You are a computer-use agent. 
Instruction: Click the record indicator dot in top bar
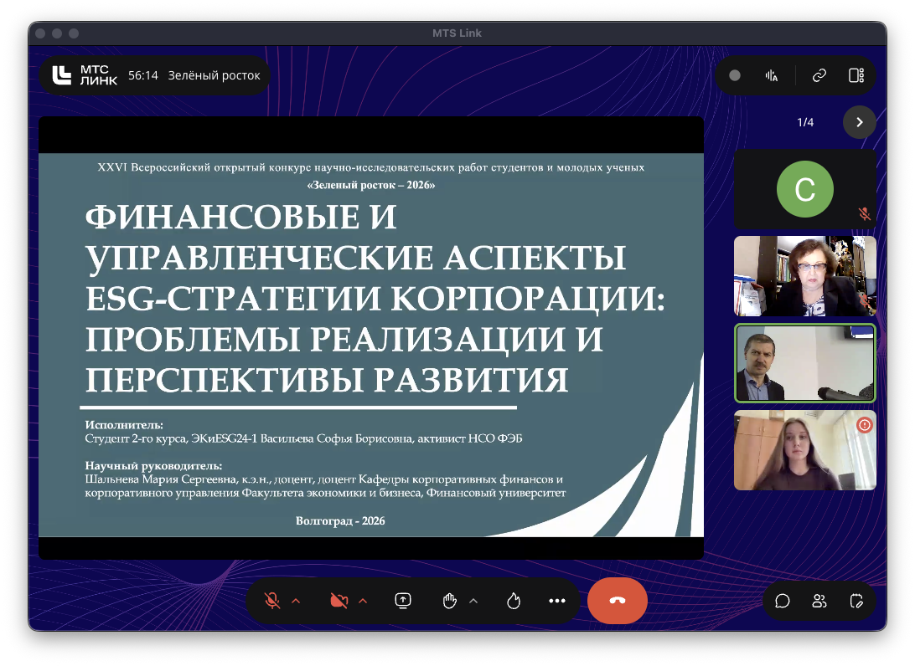pyautogui.click(x=735, y=75)
